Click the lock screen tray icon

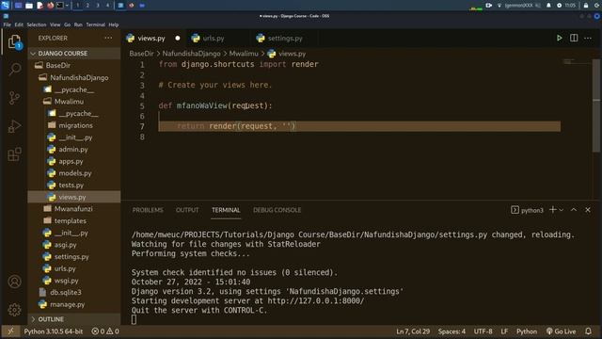pyautogui.click(x=586, y=6)
